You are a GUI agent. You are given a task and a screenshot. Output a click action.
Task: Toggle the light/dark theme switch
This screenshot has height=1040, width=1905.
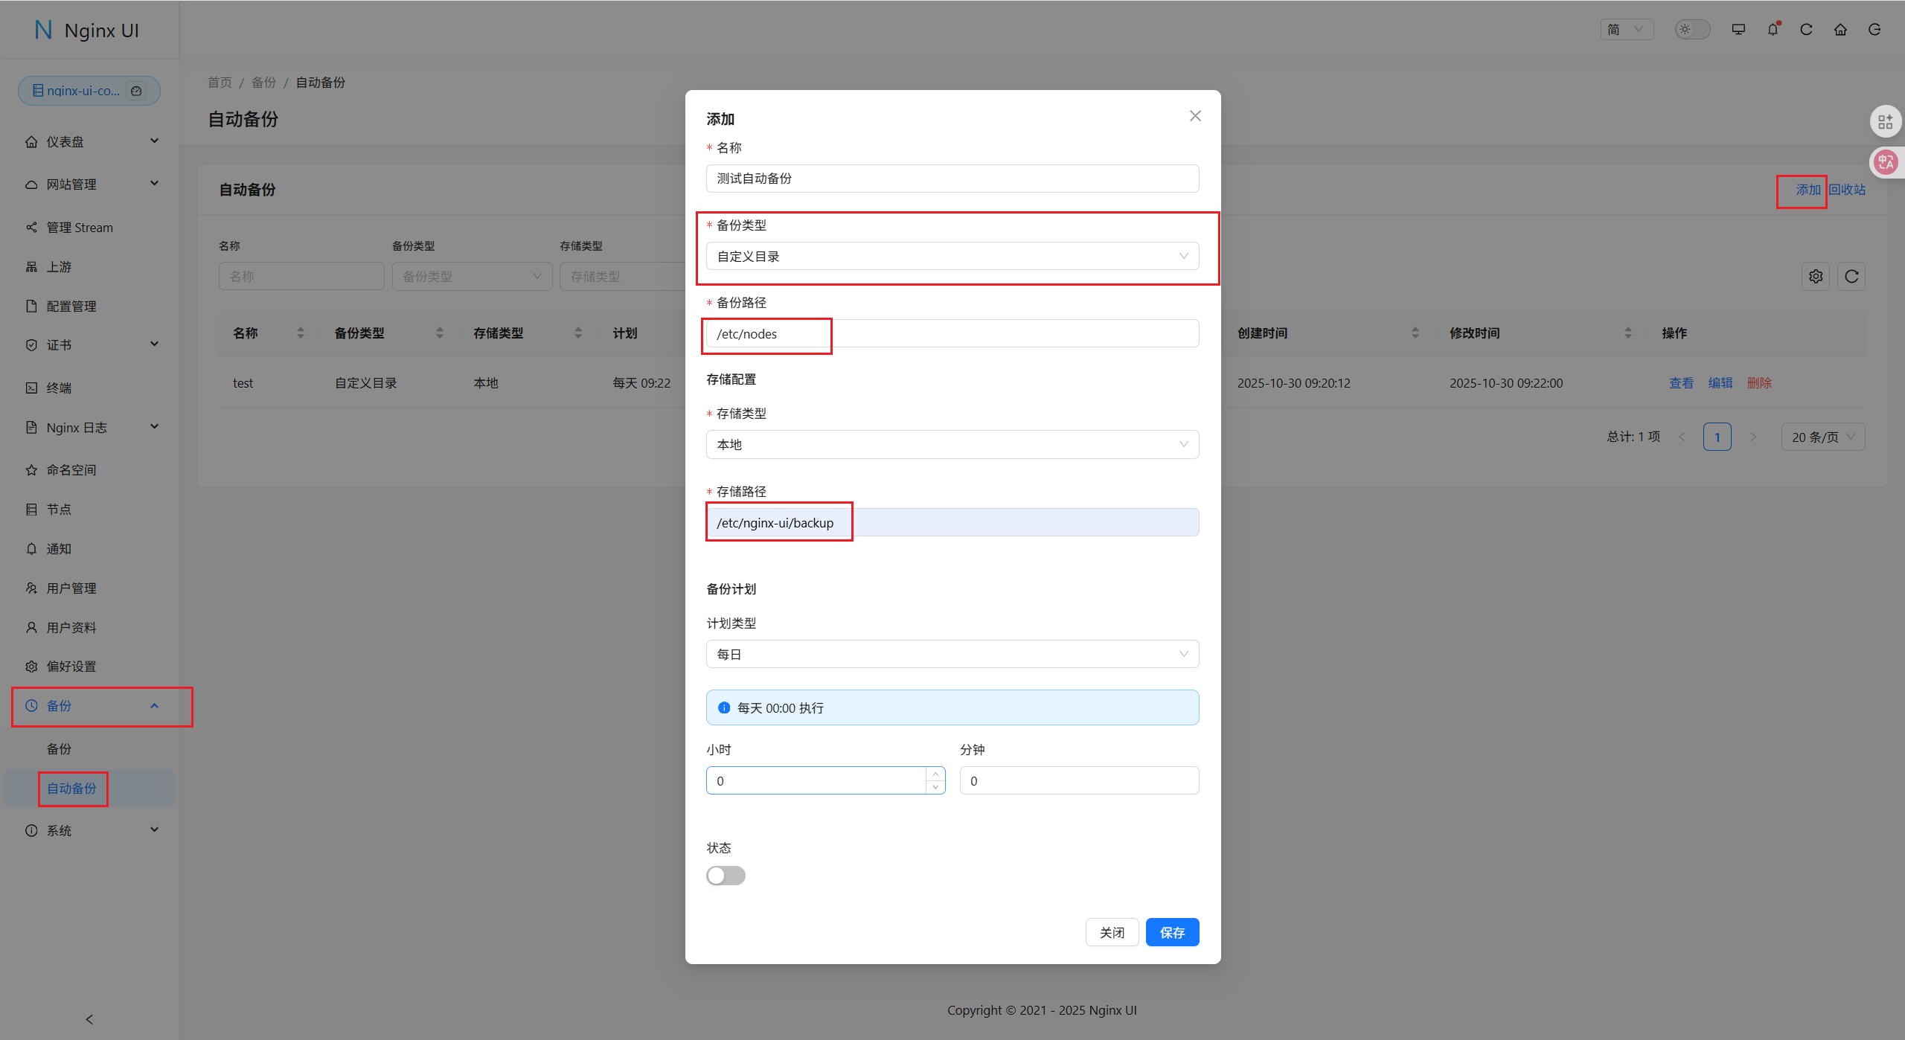point(1692,30)
